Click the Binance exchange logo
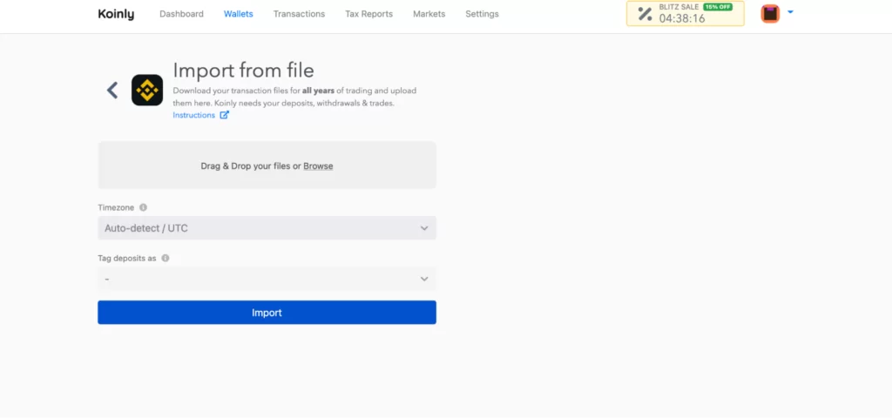The width and height of the screenshot is (892, 418). (147, 90)
